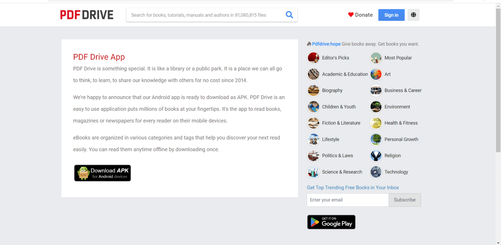Click the Religion category icon
The image size is (501, 245).
coord(376,156)
